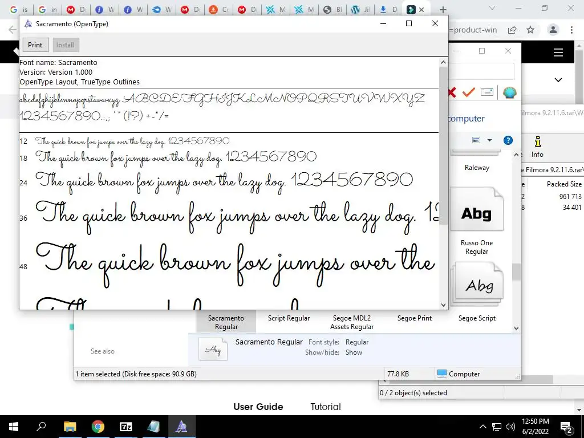
Task: Open the 'User Guide' link on the webpage
Action: coord(258,407)
